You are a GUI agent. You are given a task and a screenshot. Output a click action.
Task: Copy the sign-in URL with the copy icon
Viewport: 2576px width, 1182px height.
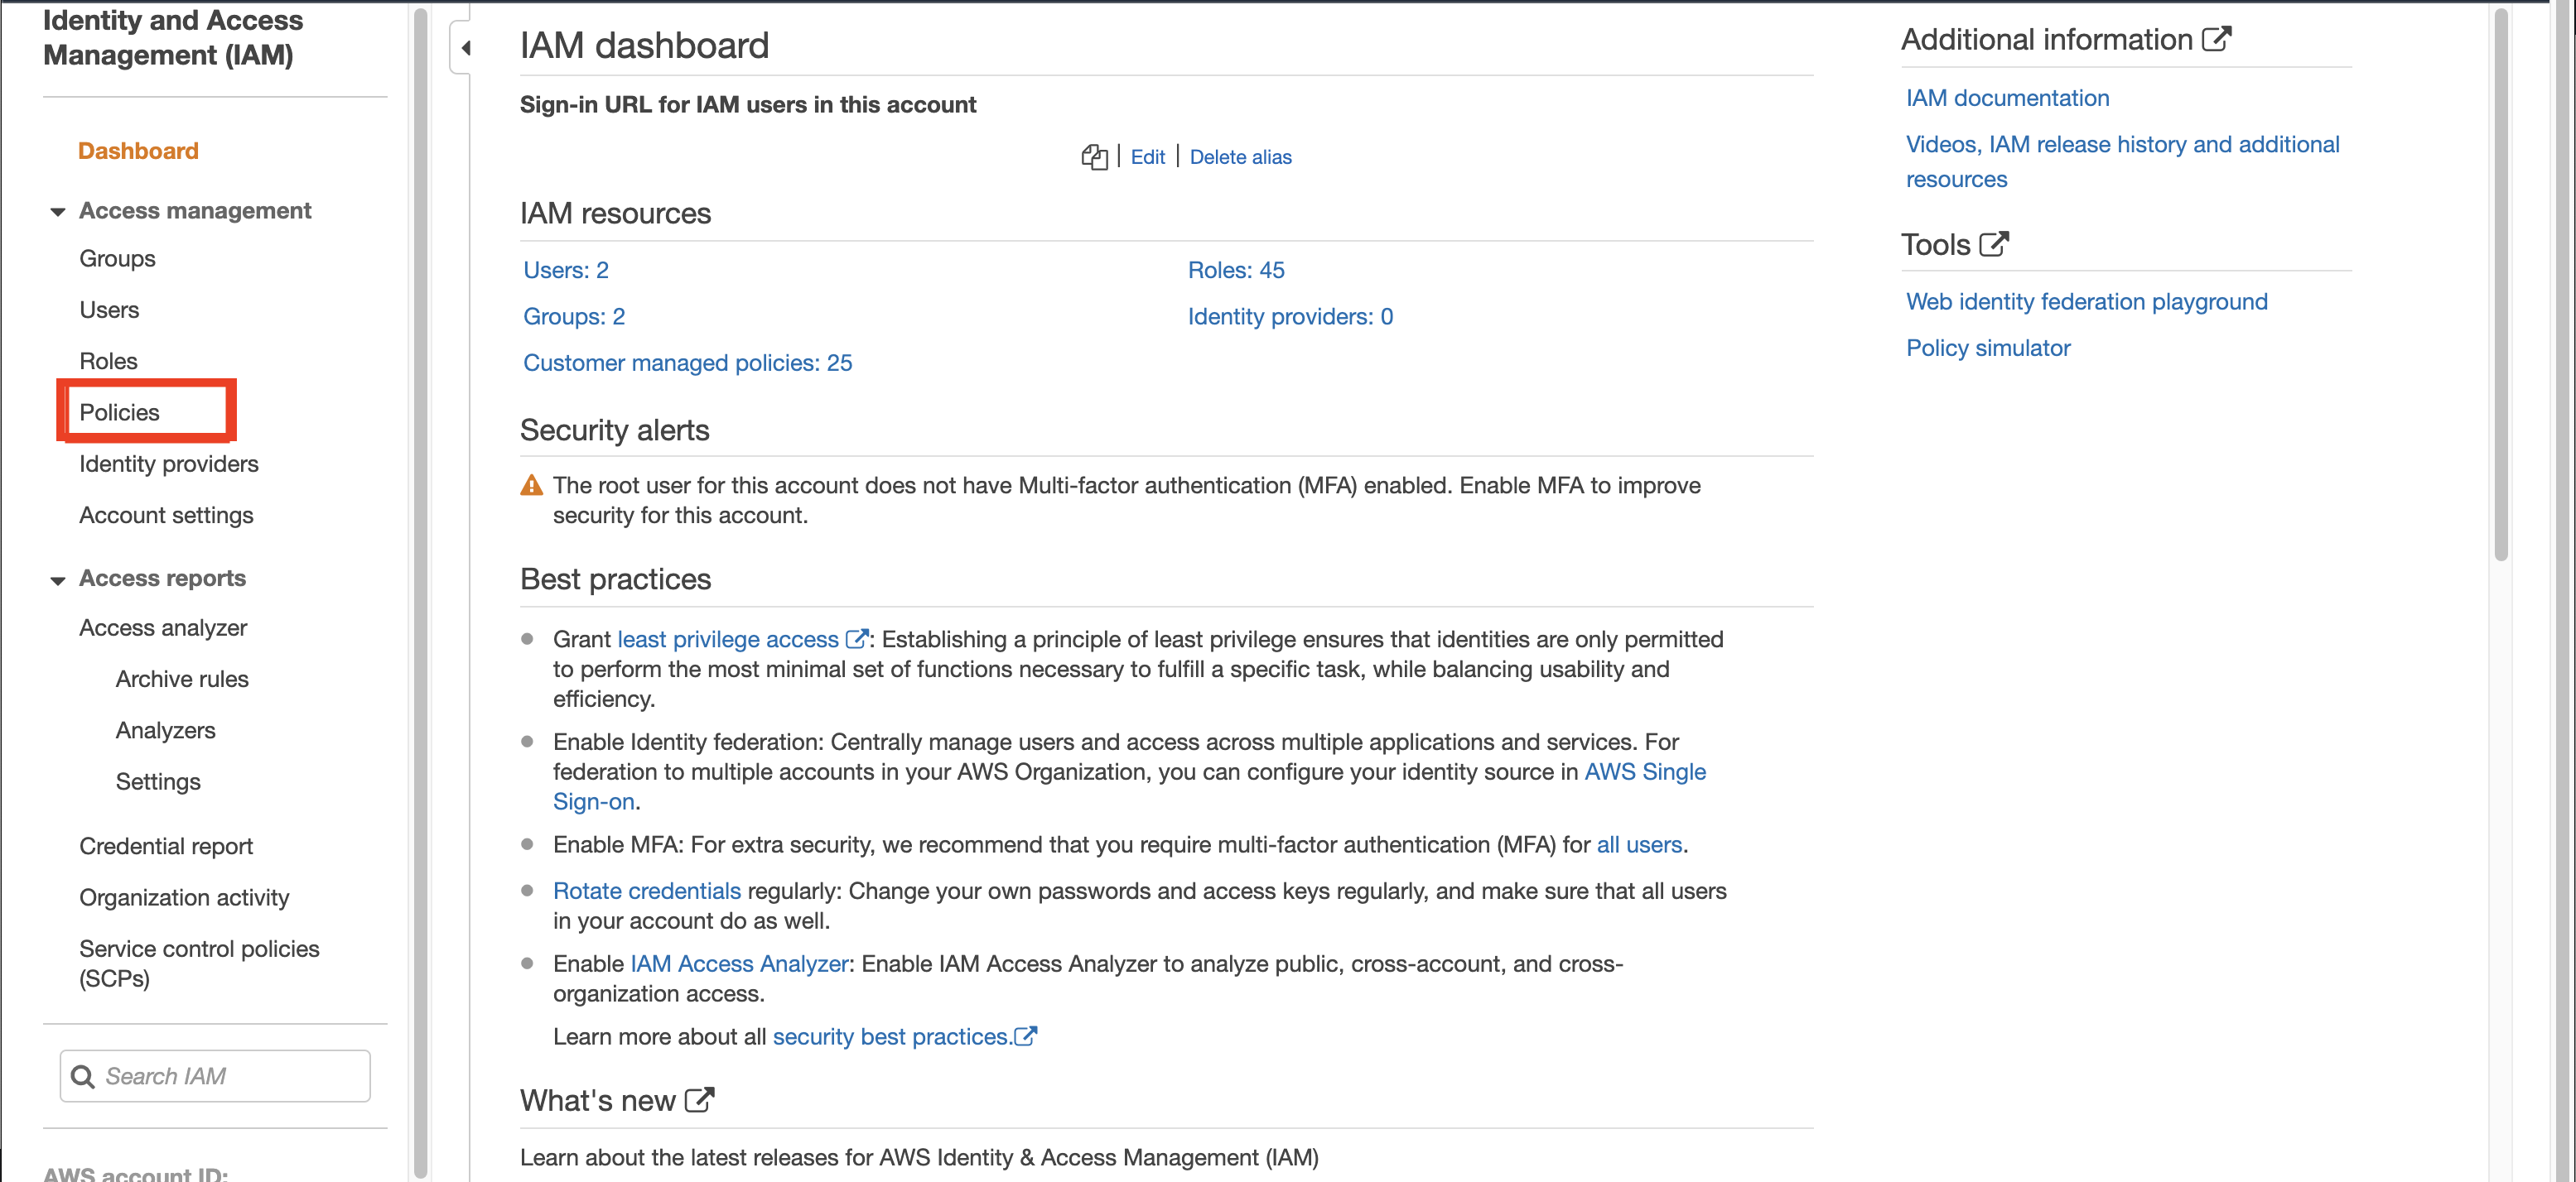(1094, 157)
